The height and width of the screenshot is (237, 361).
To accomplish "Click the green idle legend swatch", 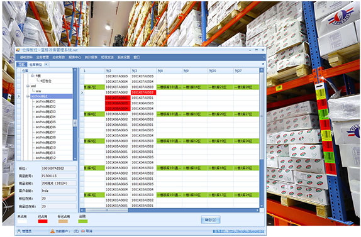I will pyautogui.click(x=82, y=221).
